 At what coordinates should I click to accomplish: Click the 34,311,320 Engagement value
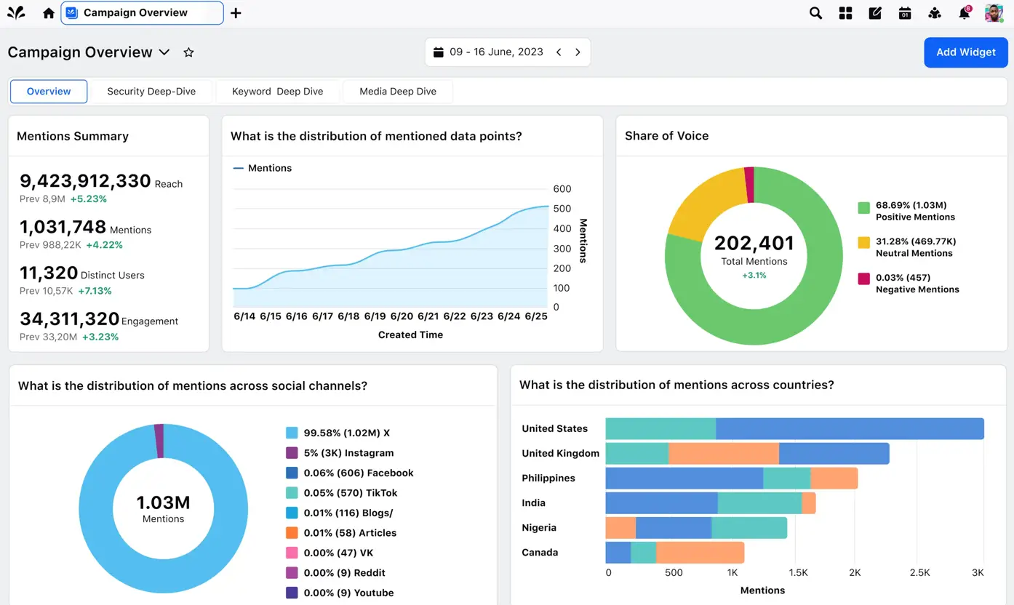[x=69, y=318]
